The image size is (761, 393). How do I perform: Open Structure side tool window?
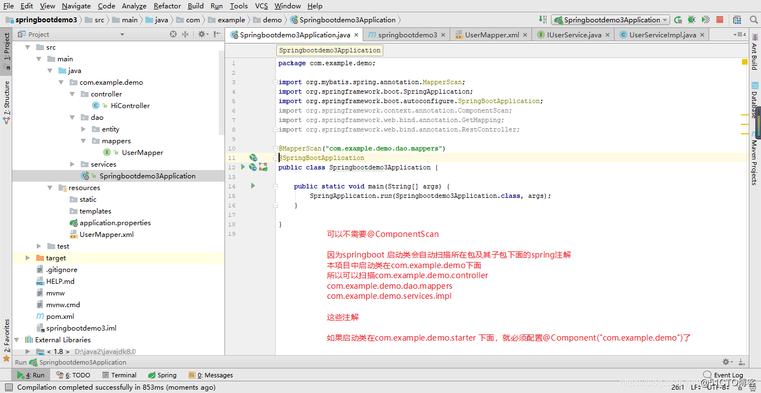coord(6,102)
